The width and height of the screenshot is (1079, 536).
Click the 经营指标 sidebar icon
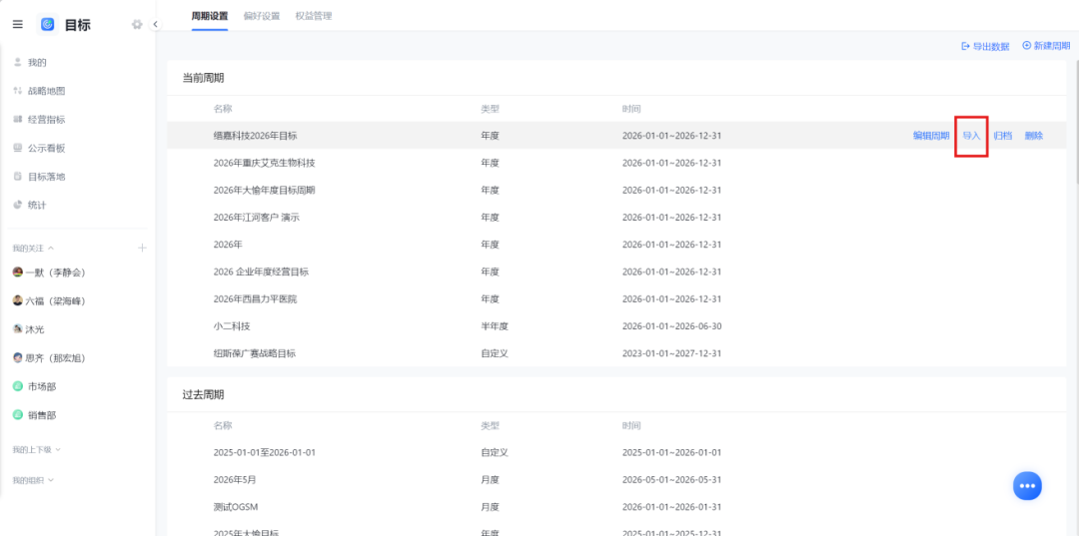(18, 119)
